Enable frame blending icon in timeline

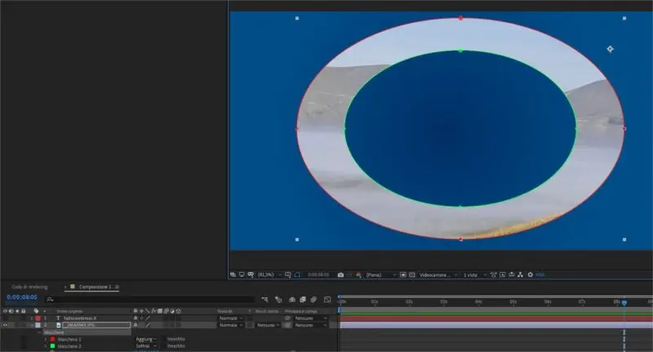point(303,300)
